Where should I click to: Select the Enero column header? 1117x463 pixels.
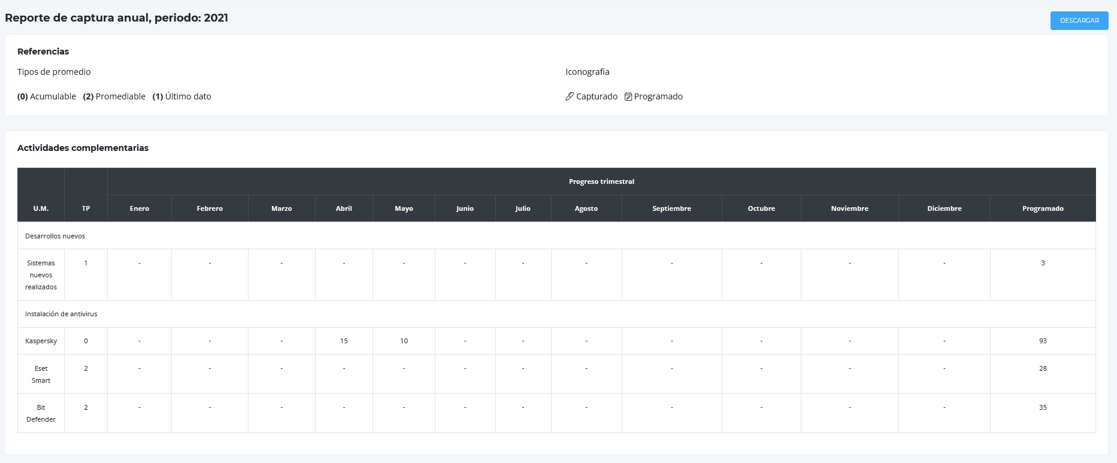pyautogui.click(x=140, y=208)
